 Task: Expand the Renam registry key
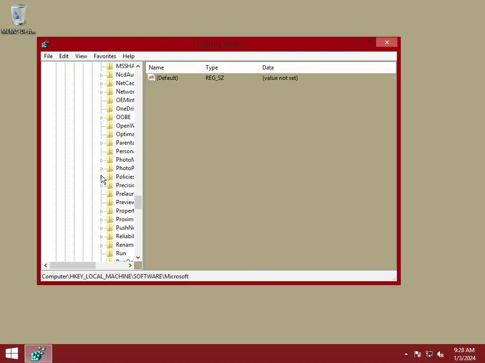coord(101,245)
